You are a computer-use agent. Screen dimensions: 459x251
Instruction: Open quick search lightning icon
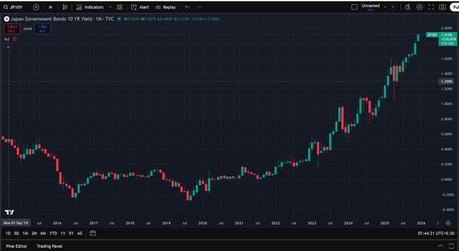407,7
